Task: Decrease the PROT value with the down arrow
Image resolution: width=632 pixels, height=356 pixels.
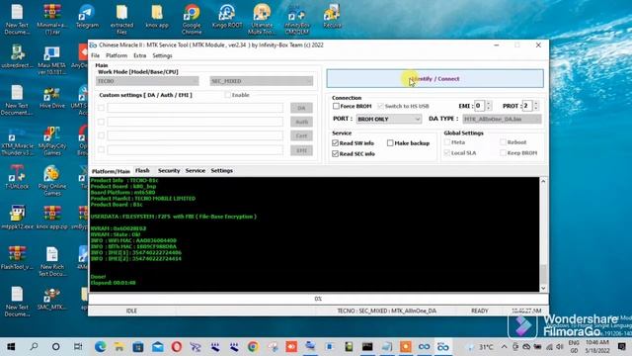Action: pos(535,109)
